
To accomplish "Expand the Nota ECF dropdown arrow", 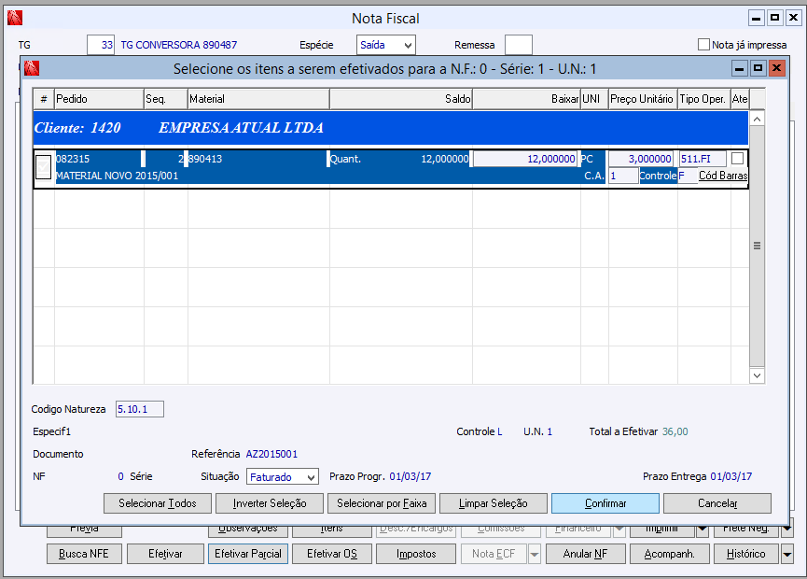I will tap(535, 555).
